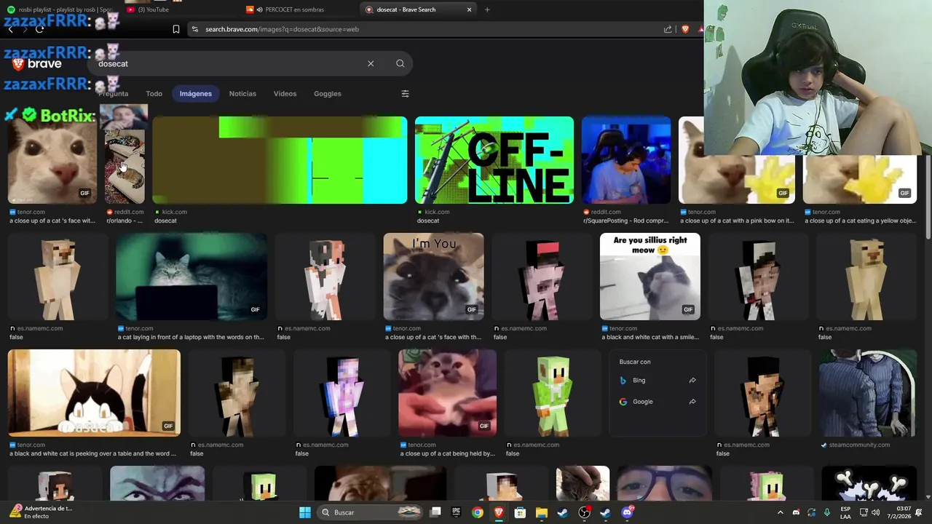The image size is (932, 524).
Task: Select the Noticias search category
Action: point(242,93)
